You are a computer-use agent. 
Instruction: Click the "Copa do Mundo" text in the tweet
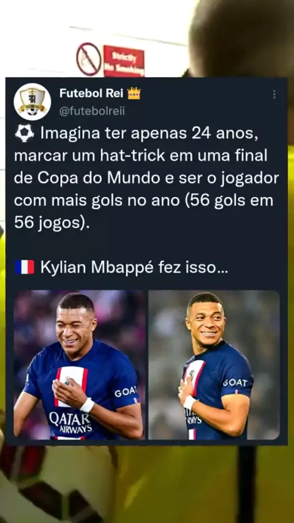(99, 178)
